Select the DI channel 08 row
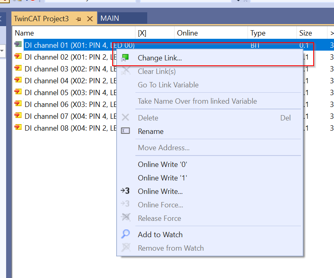334x278 pixels. click(71, 128)
